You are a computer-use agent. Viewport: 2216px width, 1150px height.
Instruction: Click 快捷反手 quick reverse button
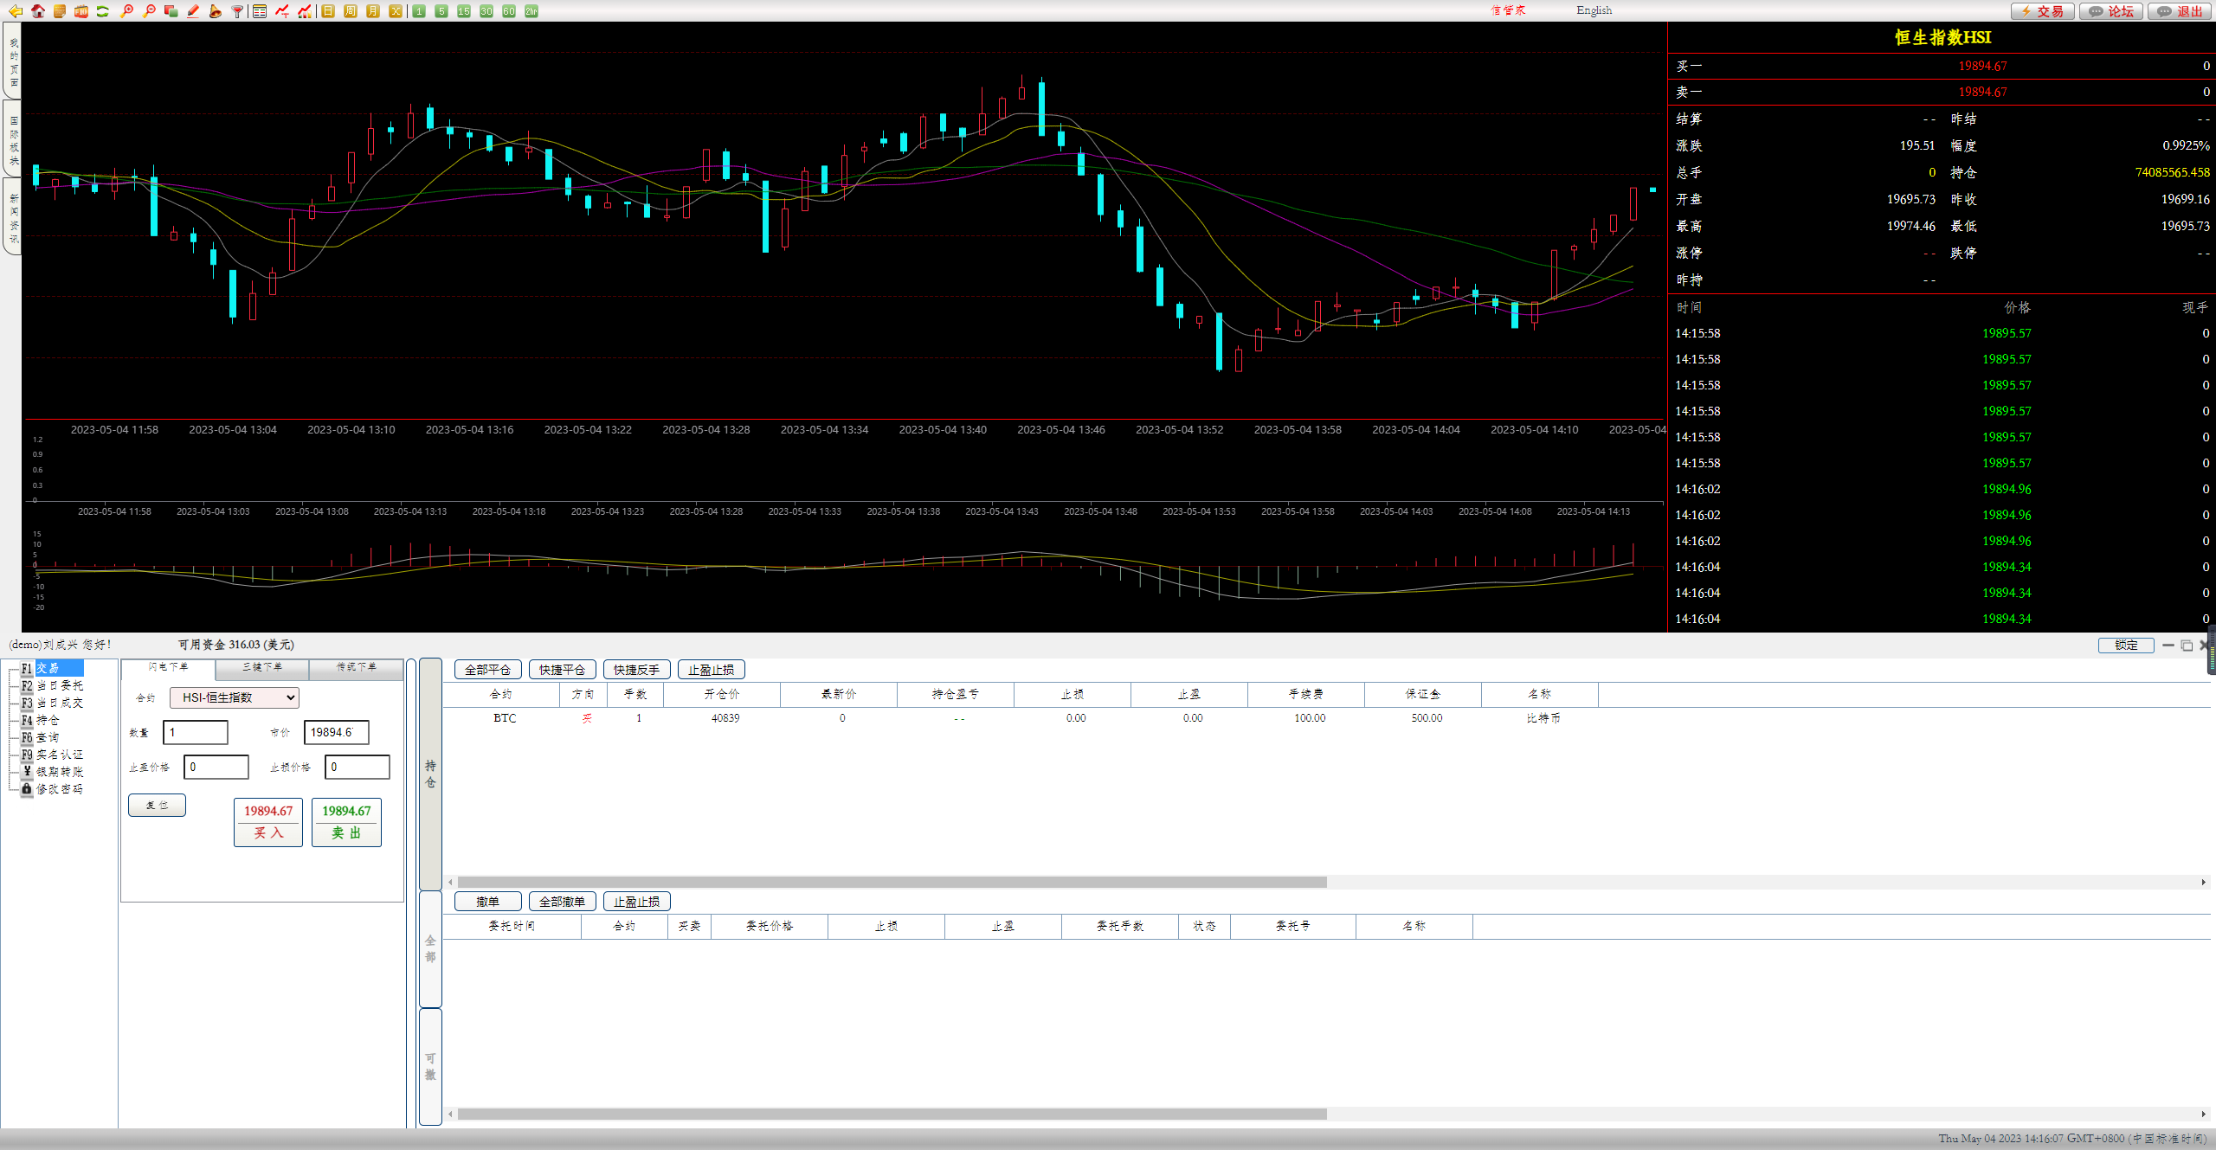[x=637, y=670]
